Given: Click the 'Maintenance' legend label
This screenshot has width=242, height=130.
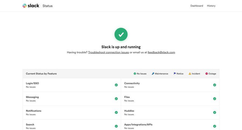Looking at the screenshot, I should tap(161, 74).
